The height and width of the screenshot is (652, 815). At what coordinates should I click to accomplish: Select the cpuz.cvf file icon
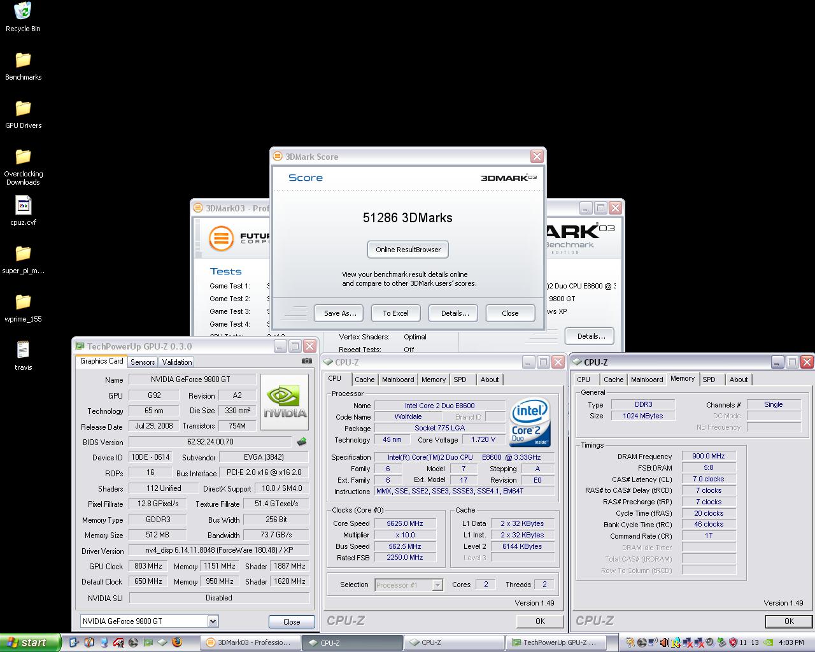pyautogui.click(x=23, y=205)
